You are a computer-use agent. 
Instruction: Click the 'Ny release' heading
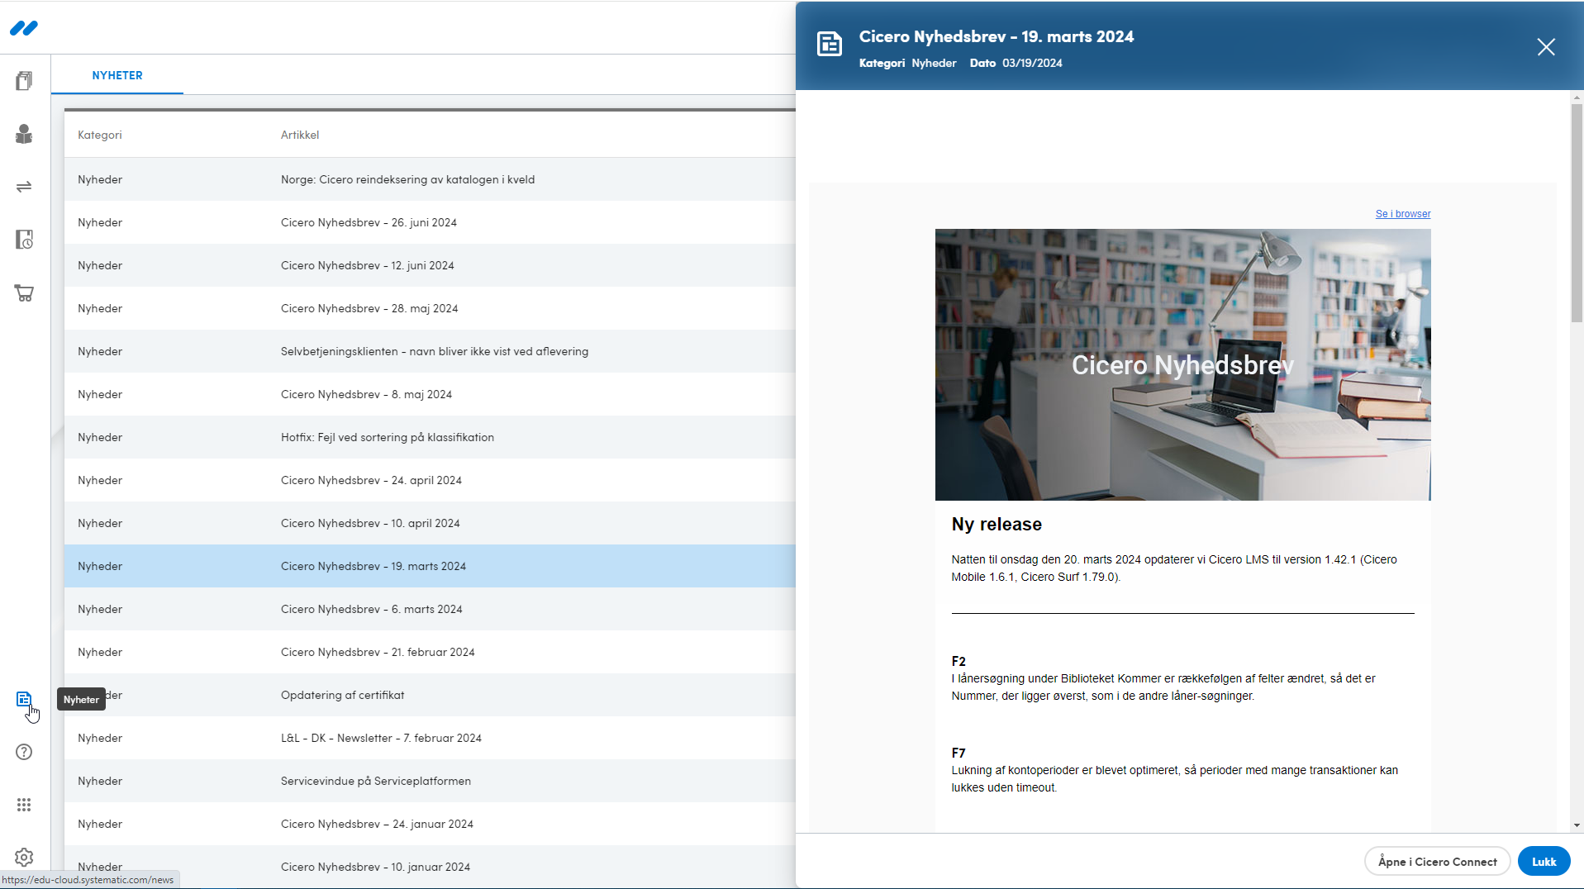click(x=997, y=525)
